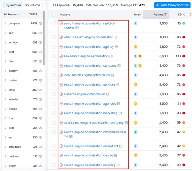Viewport: 192px width, 171px height.
Task: Expand the 'free' keyword group
Action: (6, 118)
